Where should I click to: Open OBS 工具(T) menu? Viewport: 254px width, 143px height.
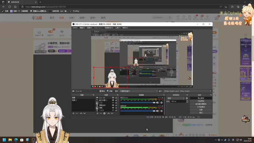pos(117,28)
